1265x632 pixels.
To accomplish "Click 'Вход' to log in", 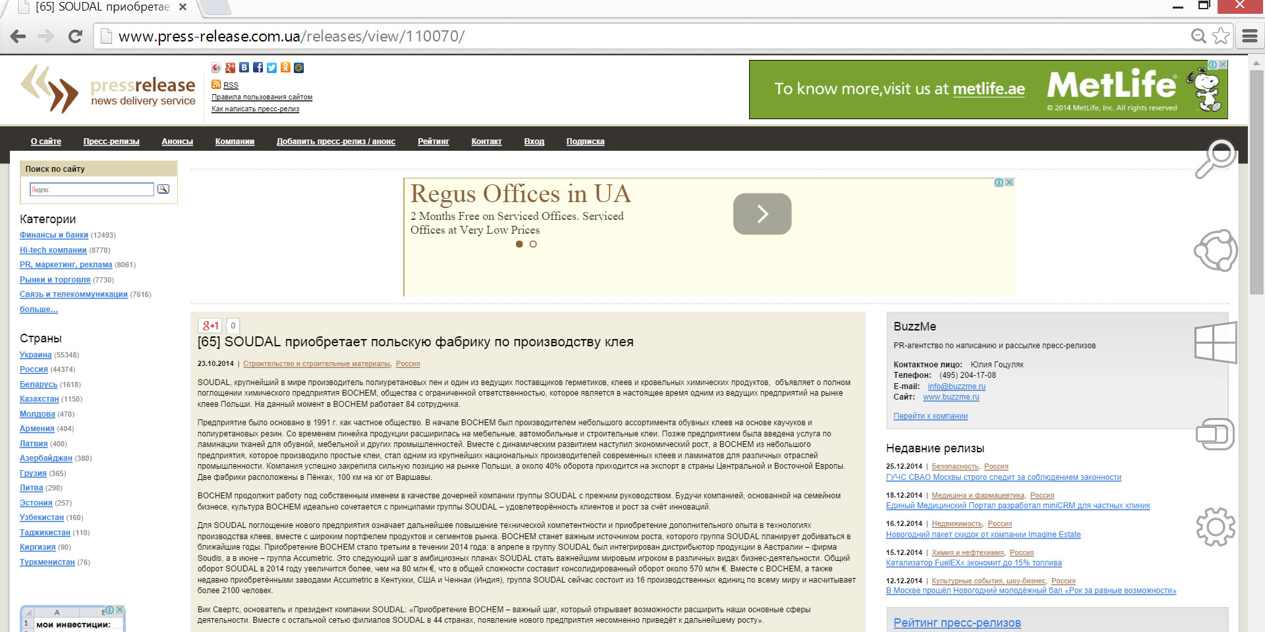I will tap(534, 142).
